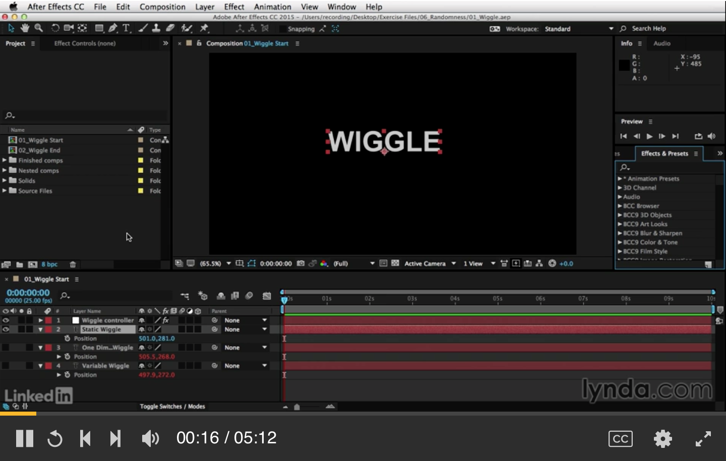Screen dimensions: 726x461
Task: Expand the Animation Presets category
Action: (x=620, y=179)
